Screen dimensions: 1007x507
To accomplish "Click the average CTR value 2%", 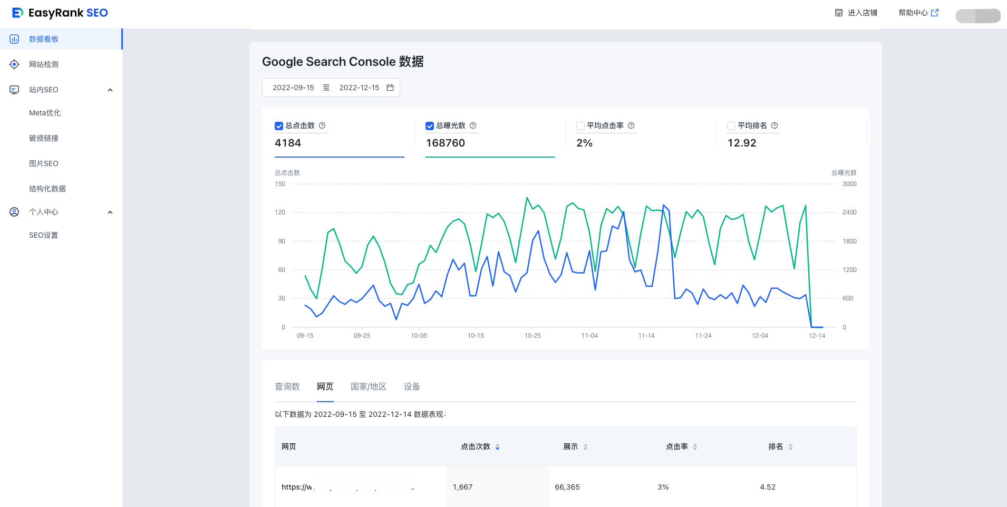I will pyautogui.click(x=585, y=143).
